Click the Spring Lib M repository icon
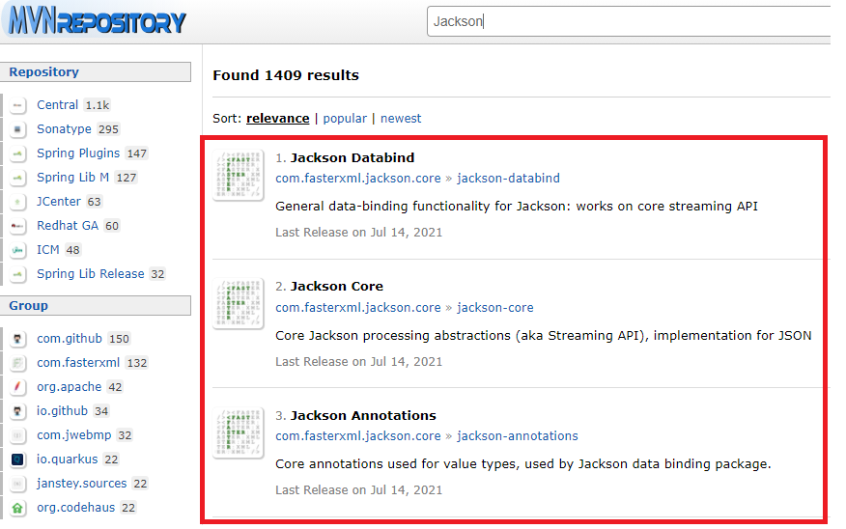 pos(17,178)
